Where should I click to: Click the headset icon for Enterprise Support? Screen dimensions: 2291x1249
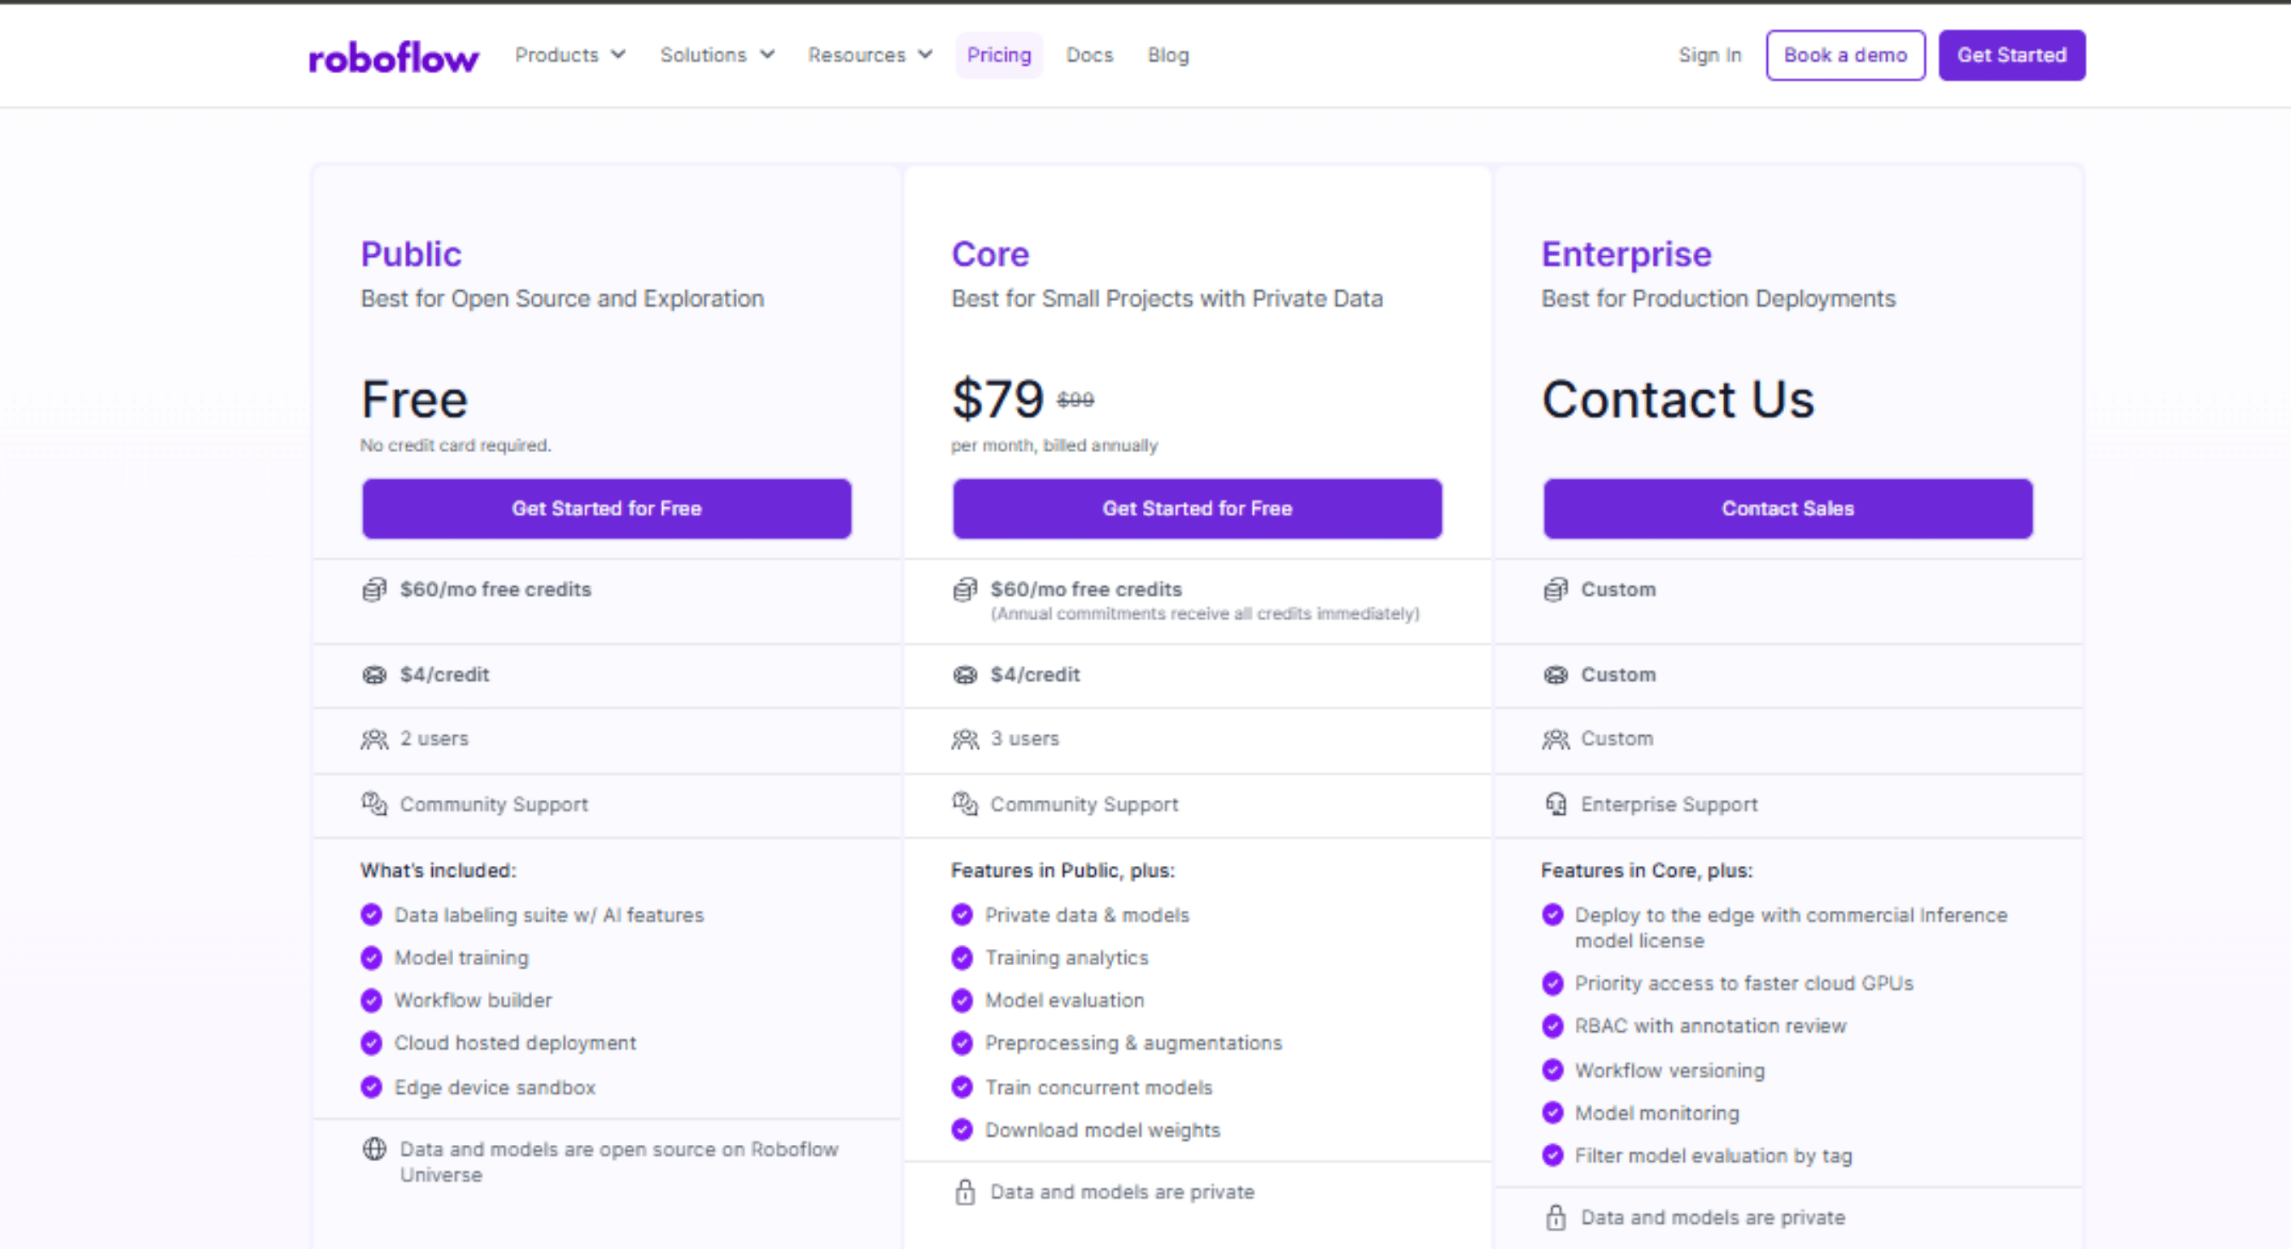click(1556, 804)
